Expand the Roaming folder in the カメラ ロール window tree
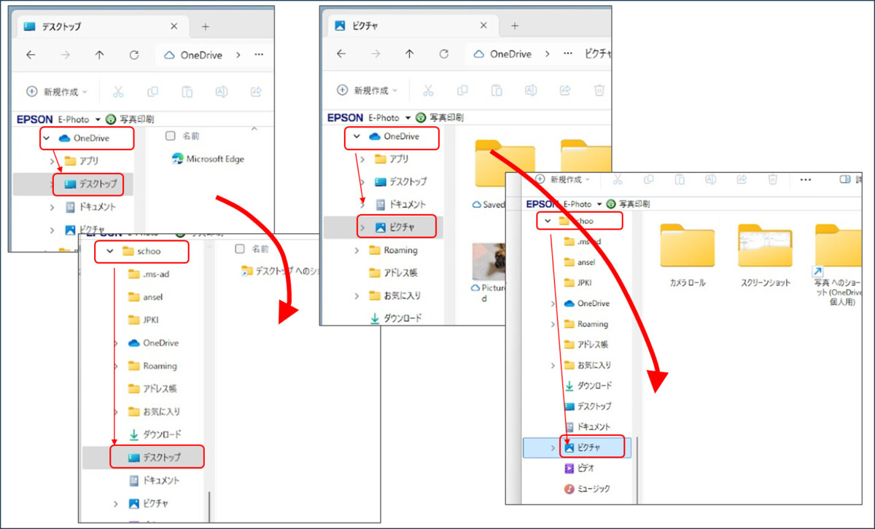 [x=553, y=324]
